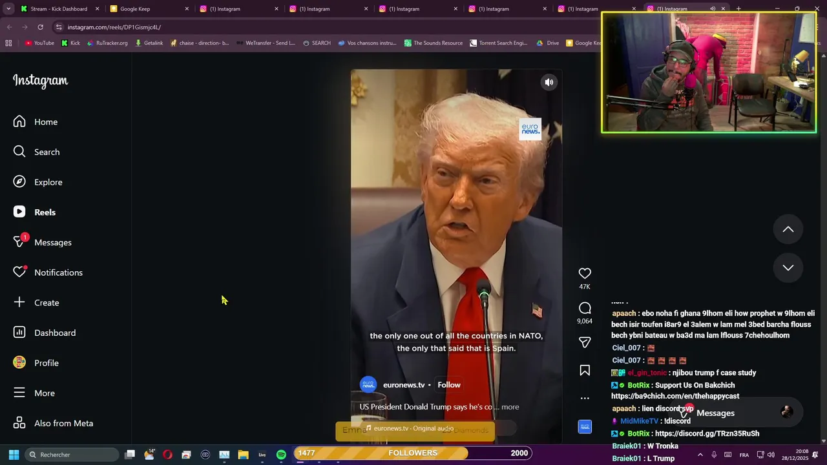Open Instagram Home from sidebar

[36, 122]
